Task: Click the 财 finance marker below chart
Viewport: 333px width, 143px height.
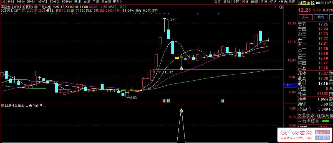Action: (x=223, y=101)
